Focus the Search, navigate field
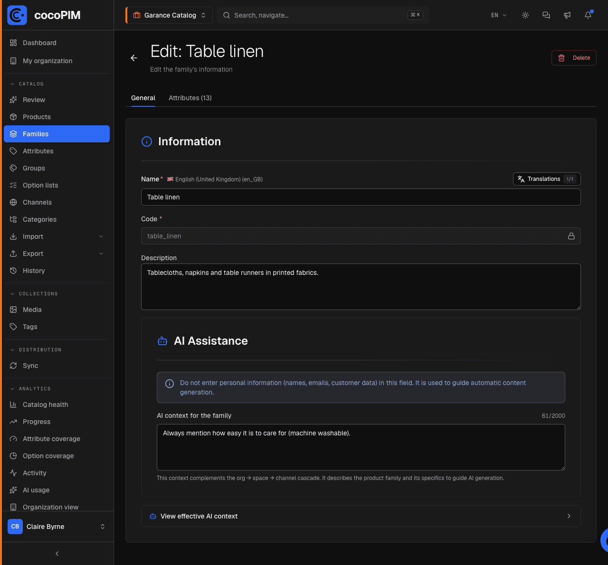Image resolution: width=608 pixels, height=565 pixels. coord(323,15)
